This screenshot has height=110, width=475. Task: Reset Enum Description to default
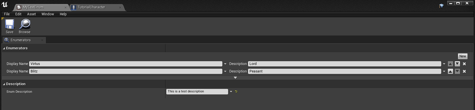point(236,92)
